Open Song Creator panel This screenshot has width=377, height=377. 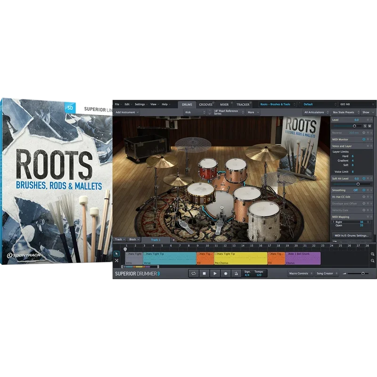(327, 274)
